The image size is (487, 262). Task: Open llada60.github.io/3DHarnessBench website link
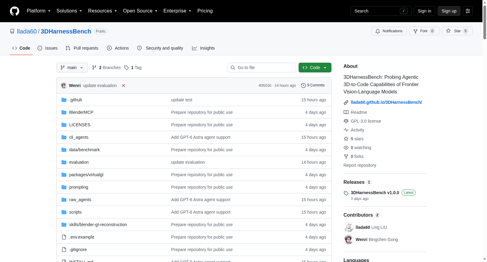pyautogui.click(x=386, y=102)
